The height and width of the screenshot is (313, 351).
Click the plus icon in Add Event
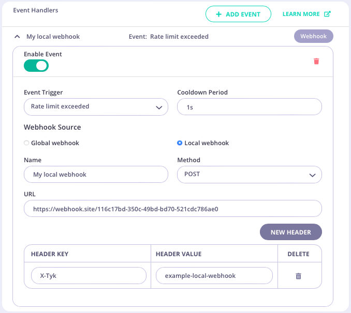[218, 14]
